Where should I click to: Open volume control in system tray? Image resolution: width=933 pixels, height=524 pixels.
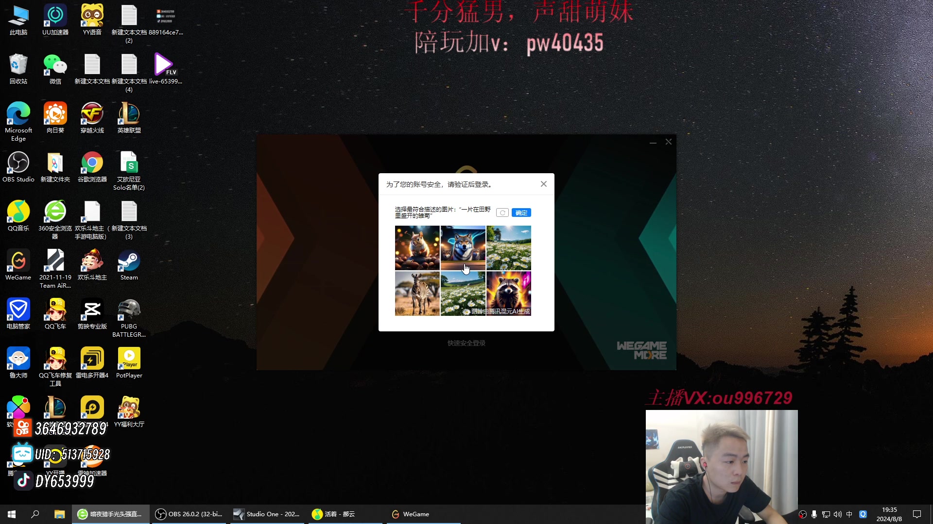point(838,514)
